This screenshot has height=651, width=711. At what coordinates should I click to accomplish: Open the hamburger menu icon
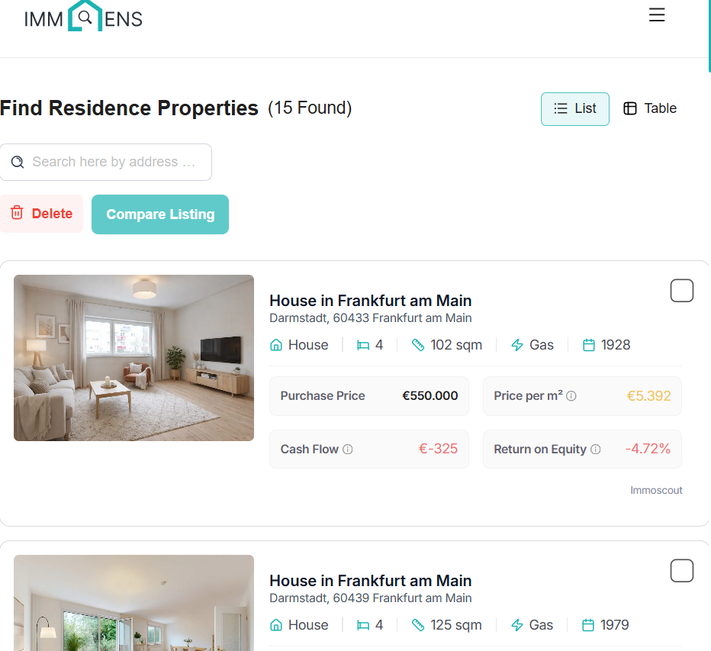pos(657,15)
